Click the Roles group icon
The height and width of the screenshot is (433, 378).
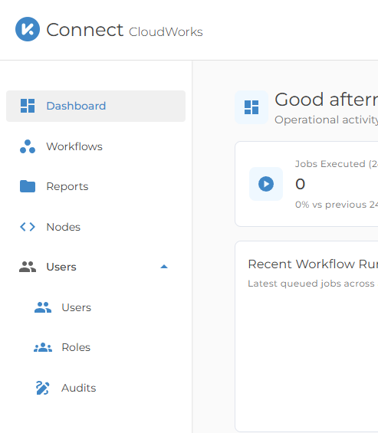43,347
